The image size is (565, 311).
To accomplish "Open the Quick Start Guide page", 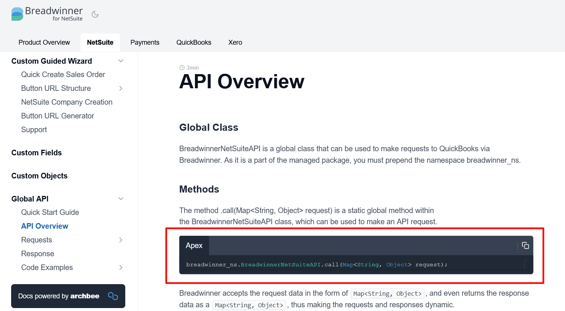I will [x=50, y=212].
